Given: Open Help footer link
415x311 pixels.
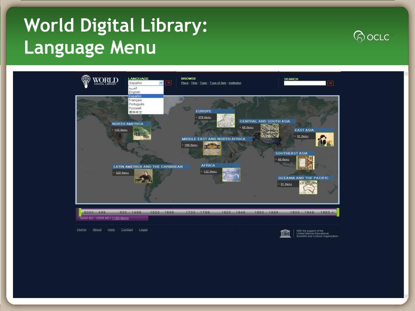Looking at the screenshot, I should [x=111, y=230].
